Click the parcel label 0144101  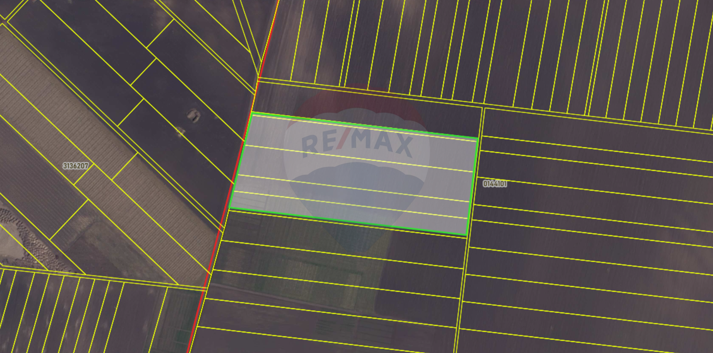[495, 184]
